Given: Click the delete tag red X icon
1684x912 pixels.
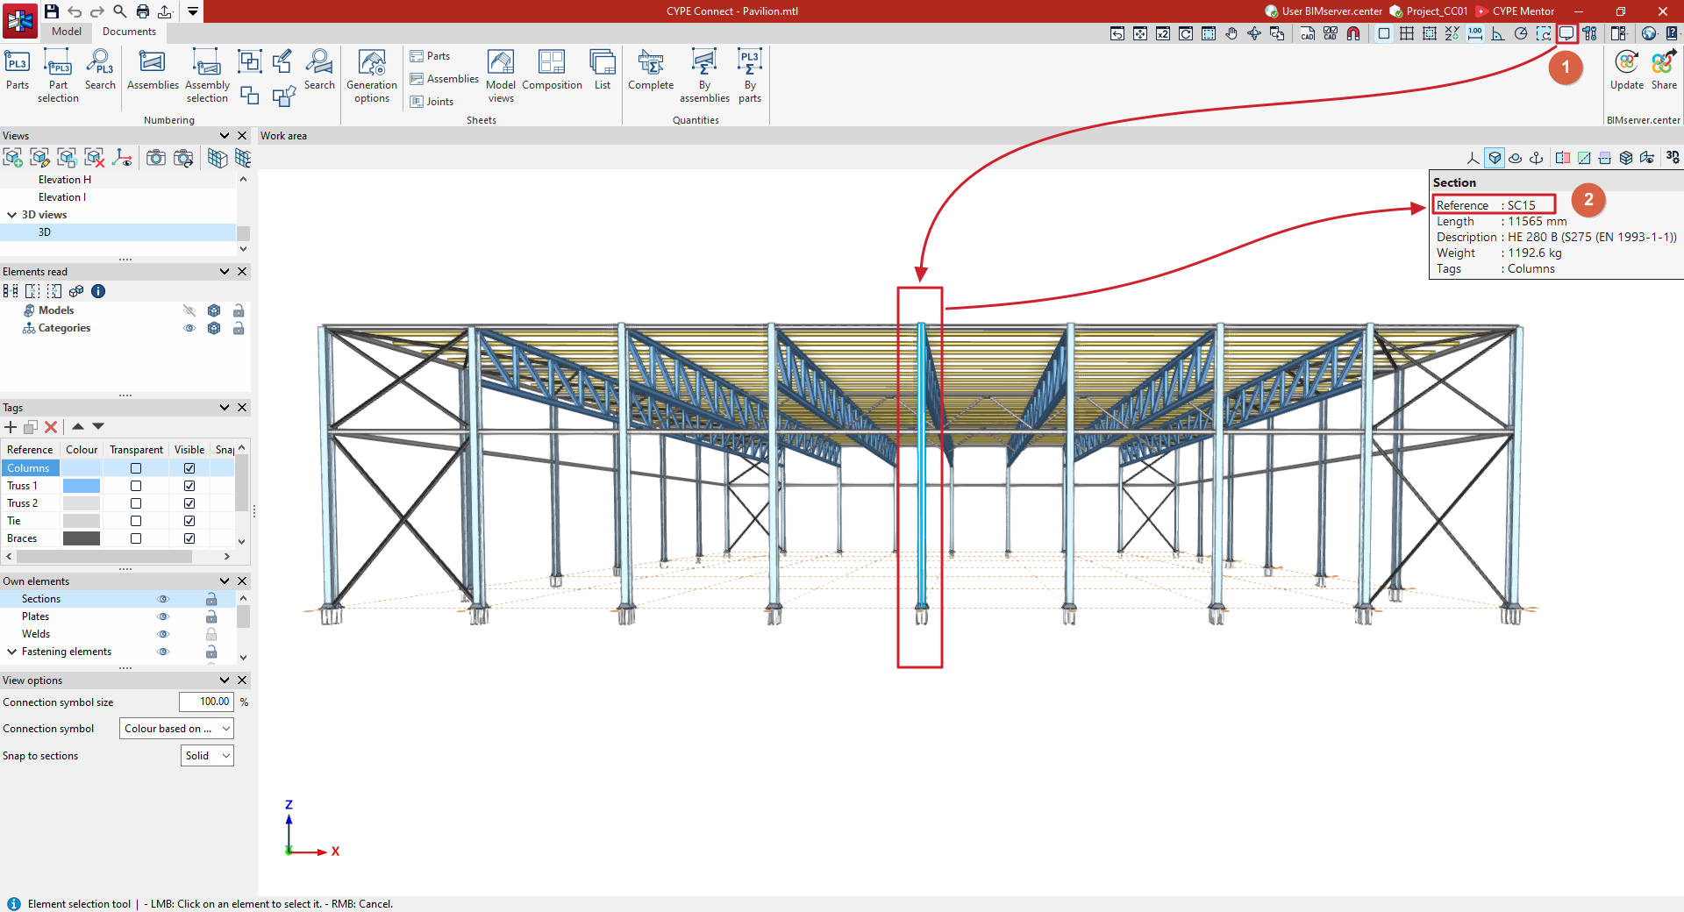Looking at the screenshot, I should point(51,427).
